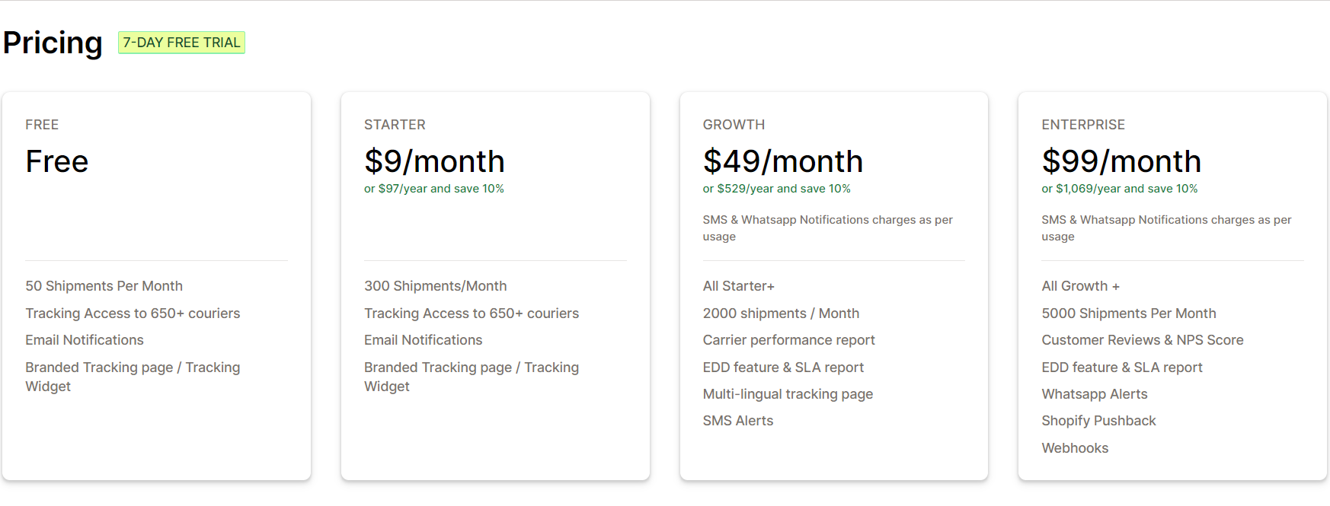Click the STARTER plan label
The height and width of the screenshot is (506, 1330).
395,125
